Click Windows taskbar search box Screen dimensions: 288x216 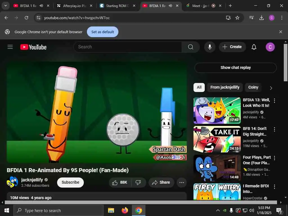coord(58,210)
